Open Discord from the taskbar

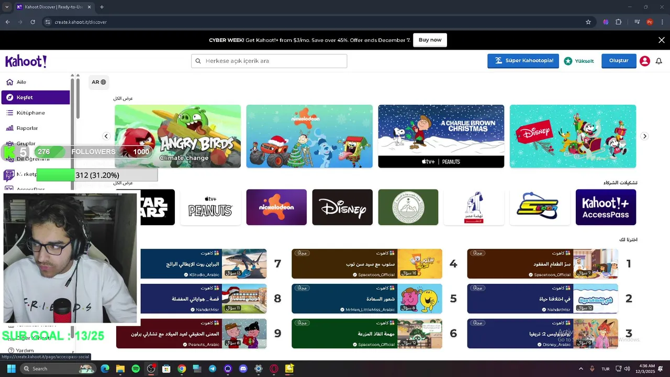[243, 369]
